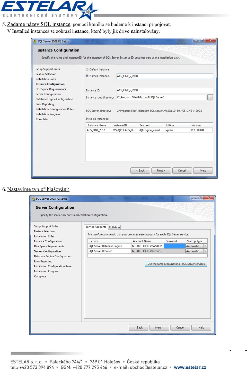Click the Instance ID column header
Image resolution: width=247 pixels, height=373 pixels.
(x=125, y=125)
